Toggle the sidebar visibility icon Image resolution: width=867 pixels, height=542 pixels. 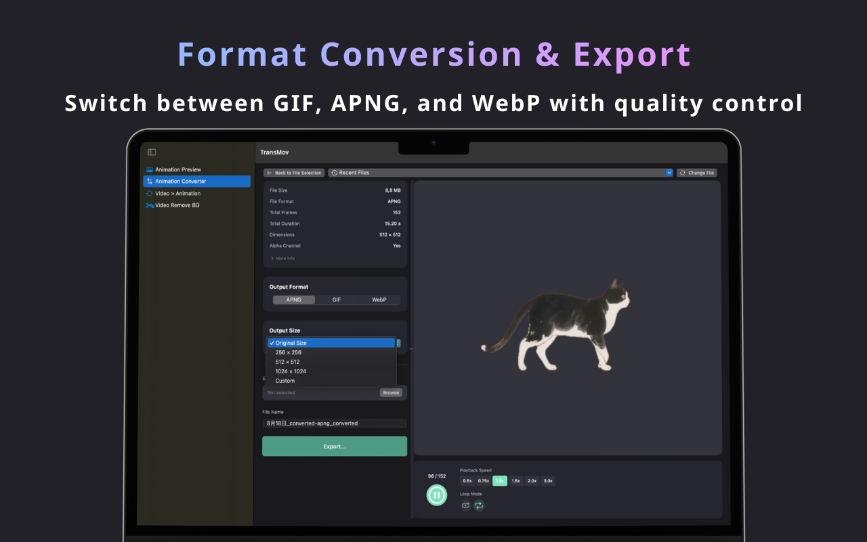point(151,152)
